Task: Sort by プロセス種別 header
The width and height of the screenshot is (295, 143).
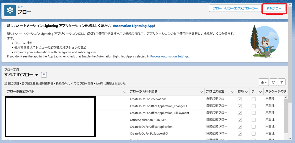Action: (x=215, y=92)
